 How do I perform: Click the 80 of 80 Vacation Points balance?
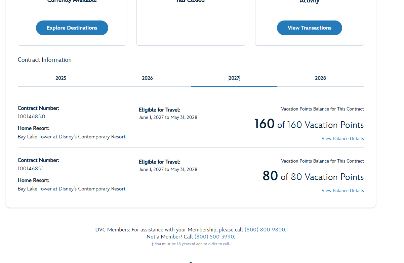[x=313, y=176]
